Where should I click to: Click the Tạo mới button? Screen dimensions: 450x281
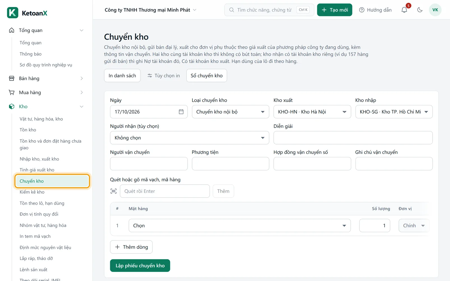point(335,10)
